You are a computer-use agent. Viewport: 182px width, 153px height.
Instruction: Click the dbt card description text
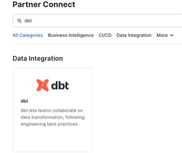click(53, 117)
